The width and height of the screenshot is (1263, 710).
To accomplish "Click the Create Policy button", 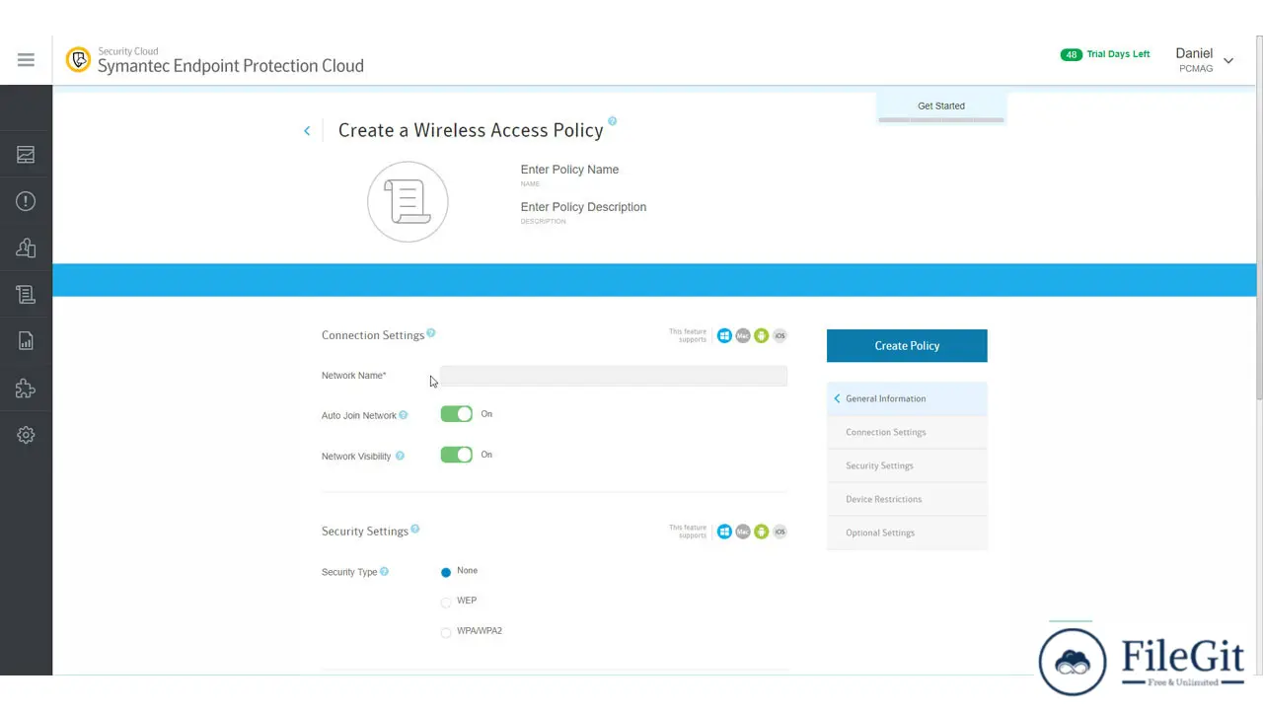I will 907,346.
